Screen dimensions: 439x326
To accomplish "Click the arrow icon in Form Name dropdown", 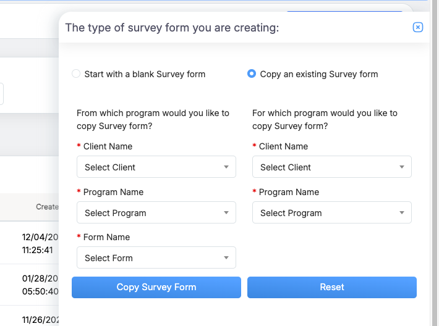I will point(226,258).
